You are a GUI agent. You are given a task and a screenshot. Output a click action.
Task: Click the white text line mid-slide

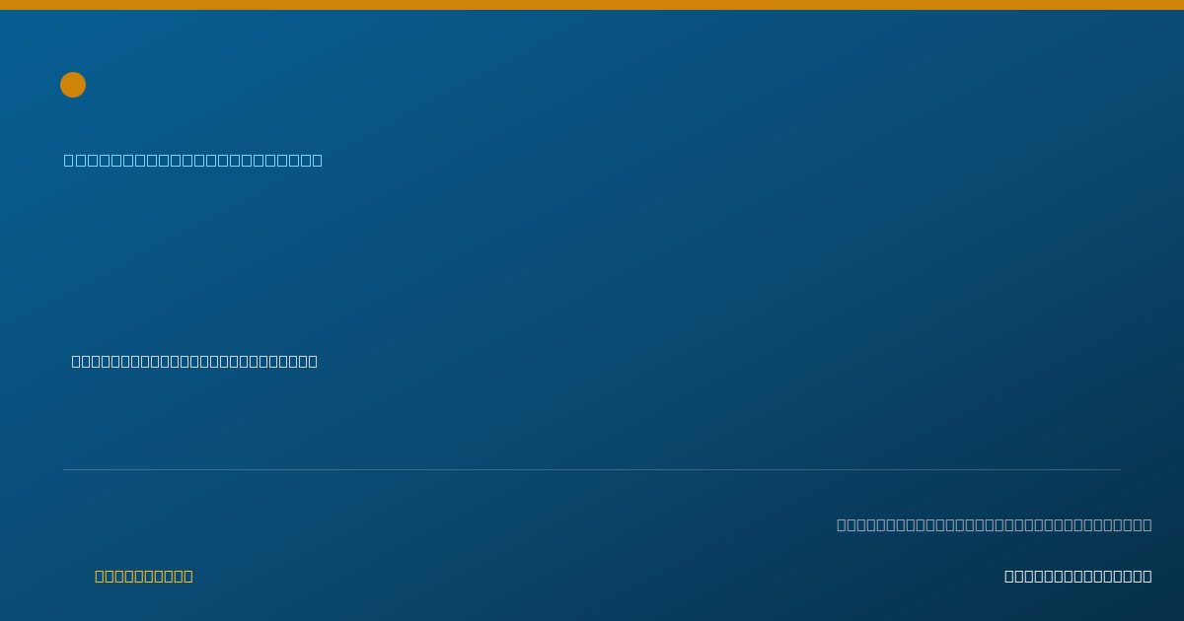194,361
